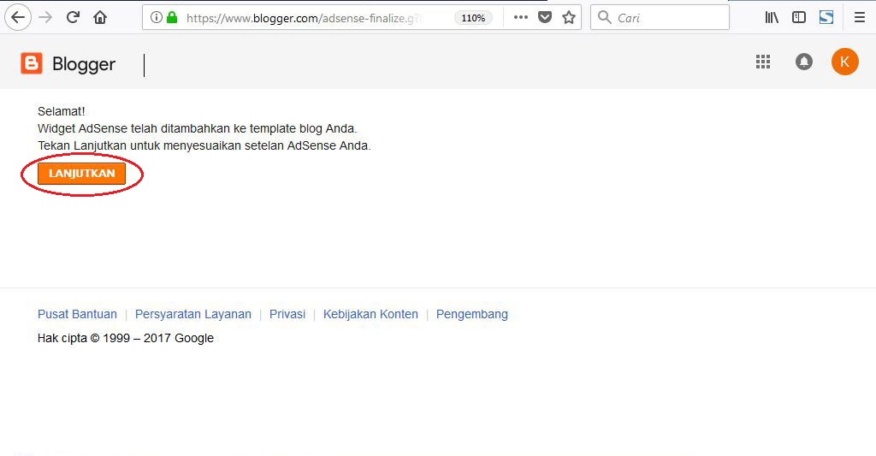Click the search magnifier icon
The height and width of the screenshot is (456, 876).
click(x=605, y=17)
